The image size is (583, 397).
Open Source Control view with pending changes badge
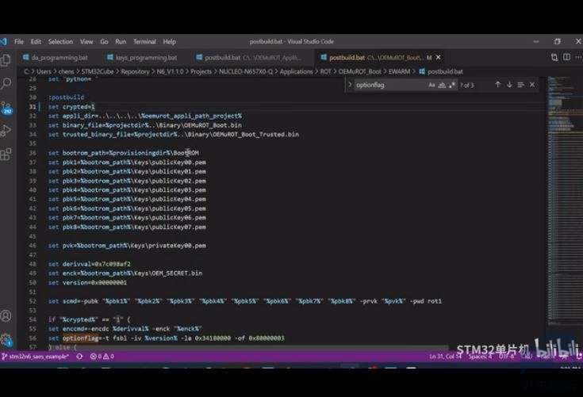(6, 108)
